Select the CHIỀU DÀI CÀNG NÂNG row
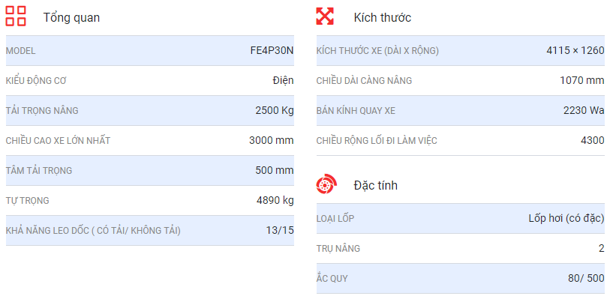The image size is (610, 299). tap(461, 81)
